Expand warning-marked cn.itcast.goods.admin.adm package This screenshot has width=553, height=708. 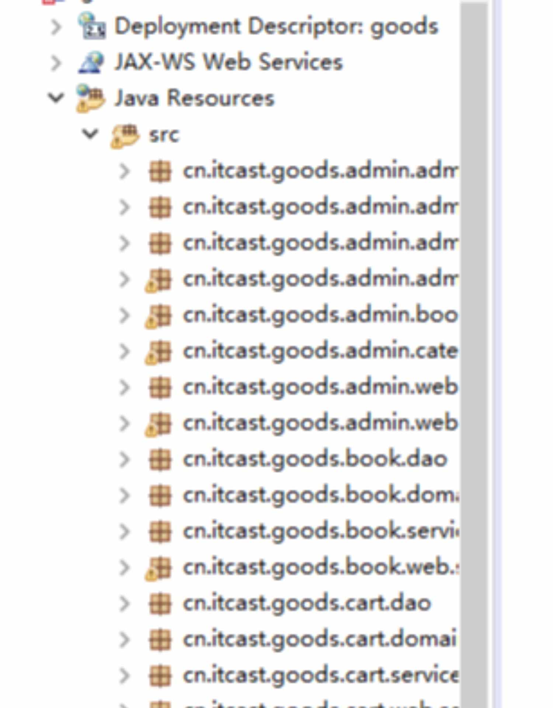click(x=125, y=280)
